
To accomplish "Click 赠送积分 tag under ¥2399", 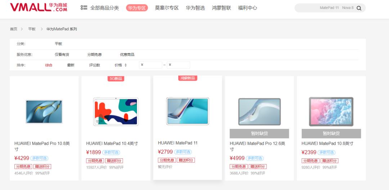I will click(330, 161).
